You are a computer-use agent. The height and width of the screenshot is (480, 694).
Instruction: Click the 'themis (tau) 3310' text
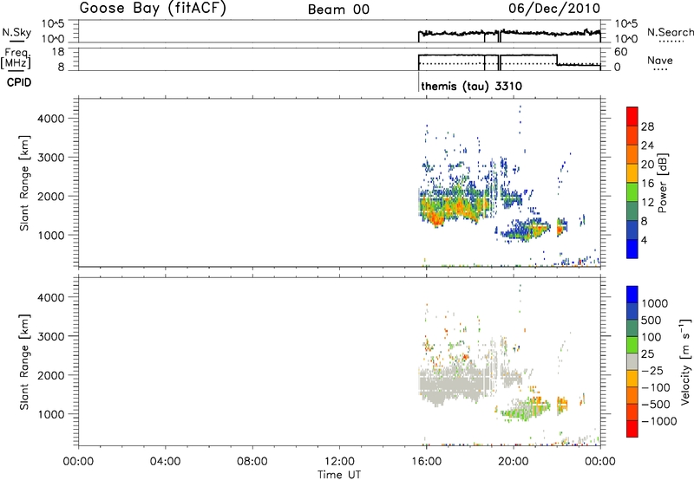[x=471, y=86]
